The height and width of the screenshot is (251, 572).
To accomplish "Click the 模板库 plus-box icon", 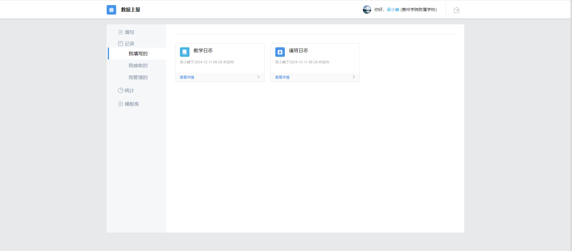I will tap(121, 104).
